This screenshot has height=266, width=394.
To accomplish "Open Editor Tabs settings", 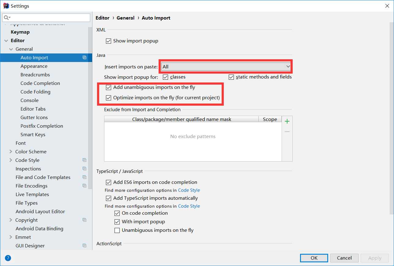I will (x=33, y=109).
